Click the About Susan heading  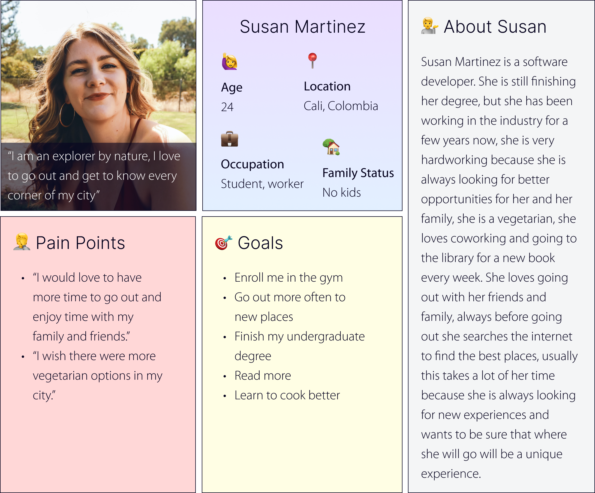pos(495,27)
